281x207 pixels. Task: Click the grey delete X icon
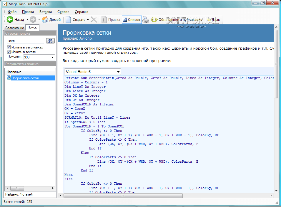(94, 20)
